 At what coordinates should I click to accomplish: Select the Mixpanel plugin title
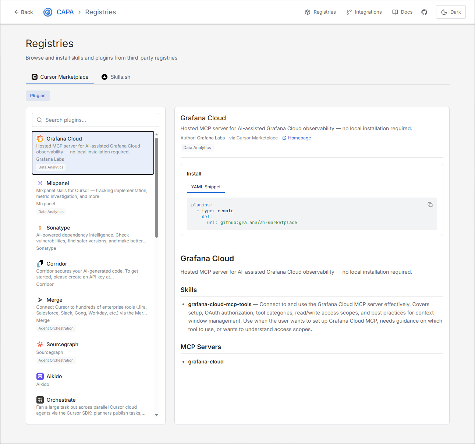[58, 183]
